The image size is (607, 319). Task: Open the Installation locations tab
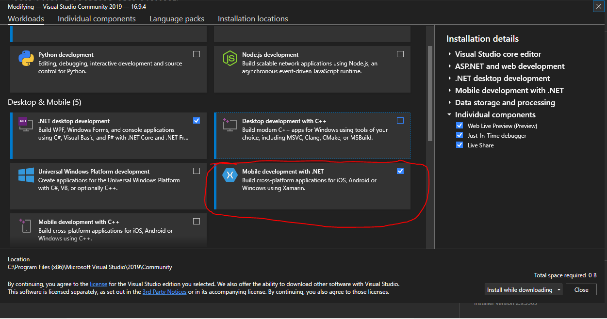[x=253, y=19]
